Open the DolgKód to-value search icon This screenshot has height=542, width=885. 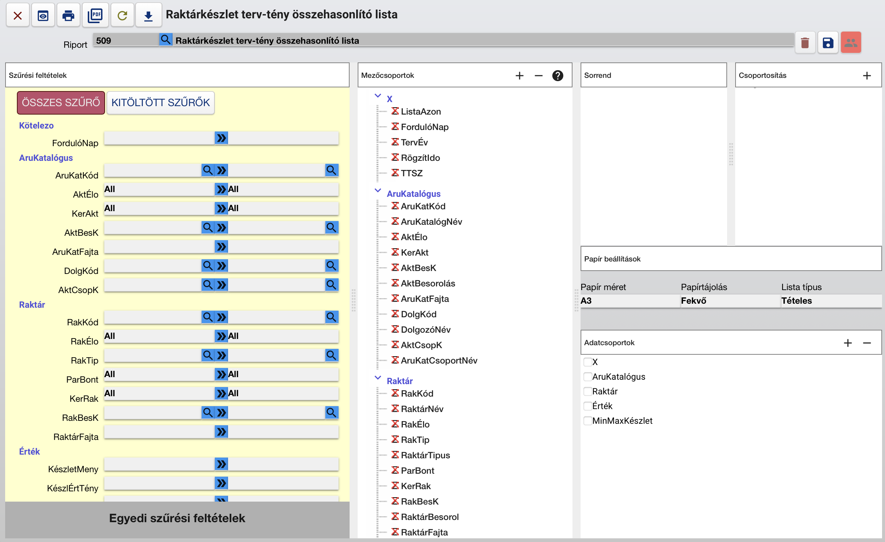(x=331, y=265)
